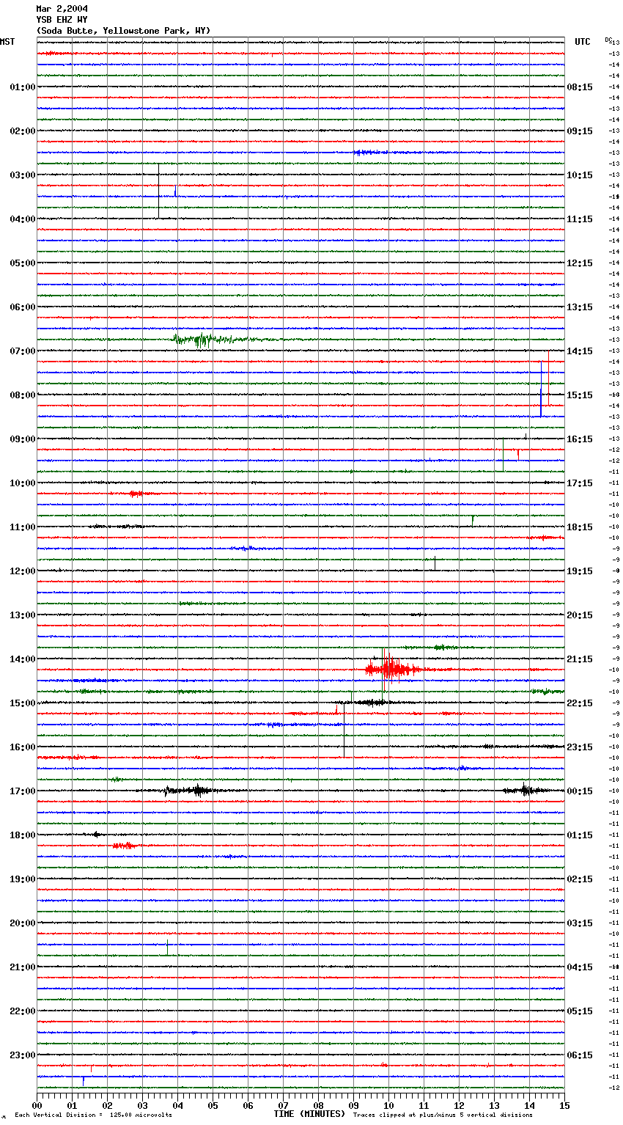The image size is (623, 1125).
Task: Click the DC header above offset values
Action: click(608, 40)
